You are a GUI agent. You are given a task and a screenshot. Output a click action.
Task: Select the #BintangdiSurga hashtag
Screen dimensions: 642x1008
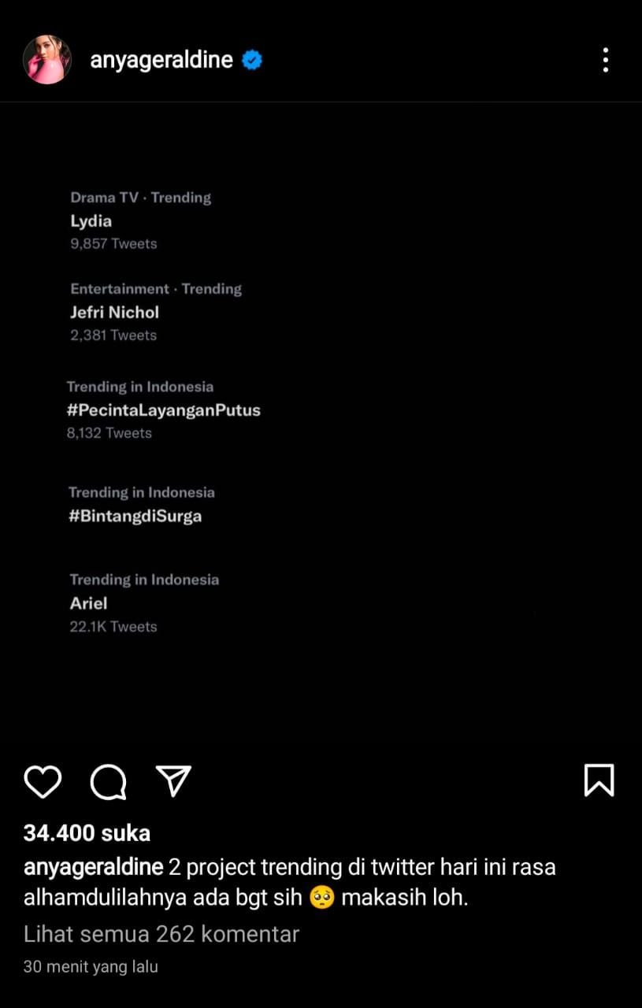pyautogui.click(x=135, y=517)
